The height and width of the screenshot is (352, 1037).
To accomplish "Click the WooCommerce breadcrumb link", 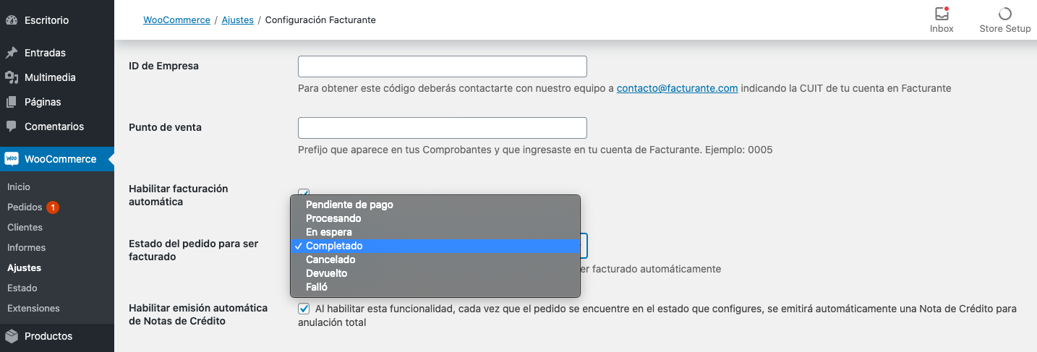I will pos(176,20).
